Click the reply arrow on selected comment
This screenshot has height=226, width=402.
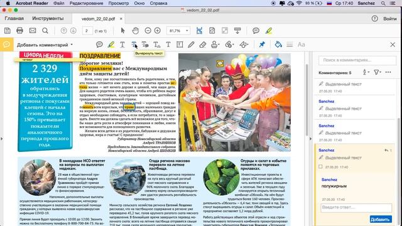[386, 151]
